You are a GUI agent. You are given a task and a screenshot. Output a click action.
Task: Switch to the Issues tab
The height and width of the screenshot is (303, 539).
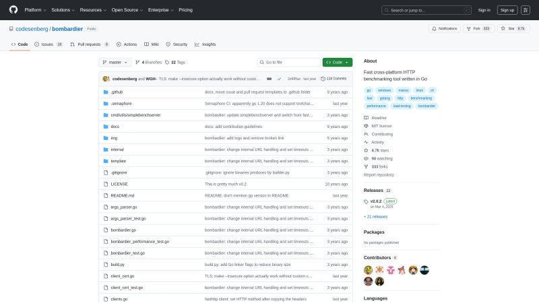(48, 44)
